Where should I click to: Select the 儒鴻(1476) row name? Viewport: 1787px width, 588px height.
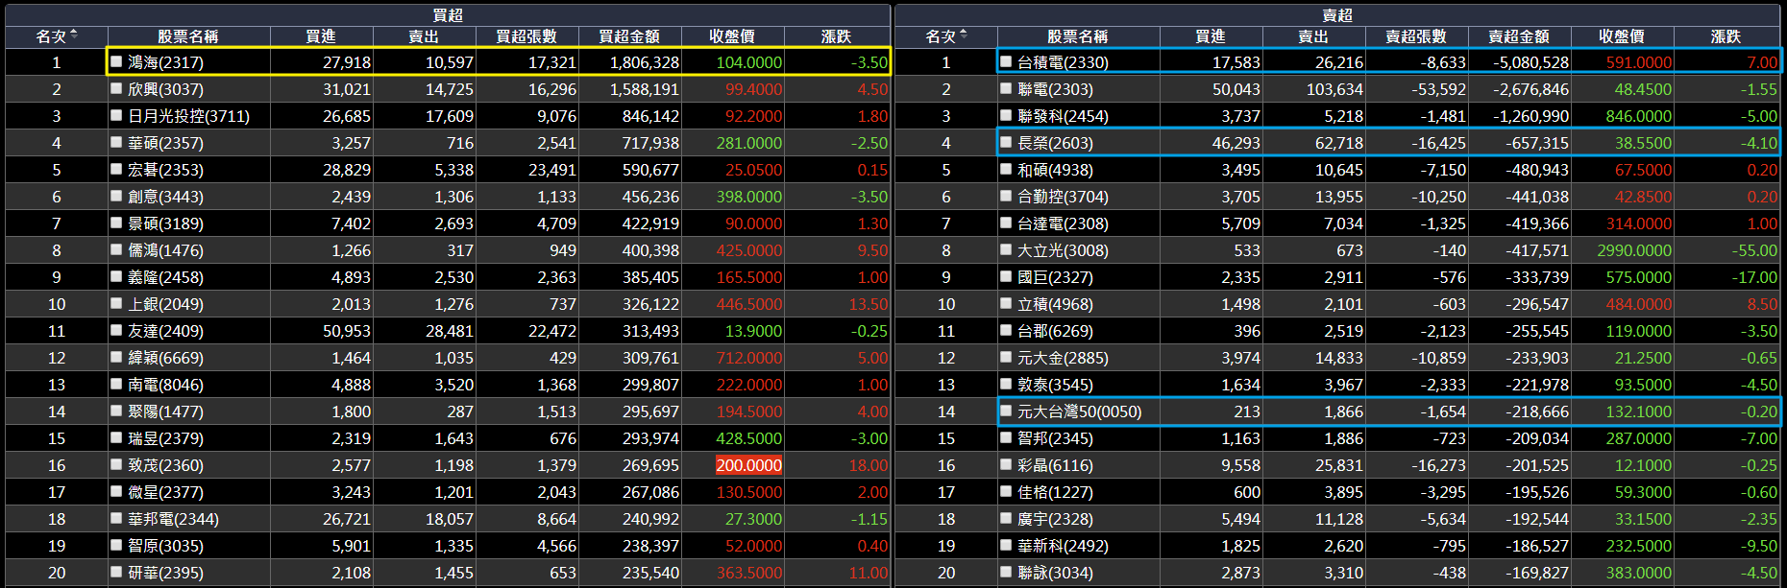click(165, 250)
